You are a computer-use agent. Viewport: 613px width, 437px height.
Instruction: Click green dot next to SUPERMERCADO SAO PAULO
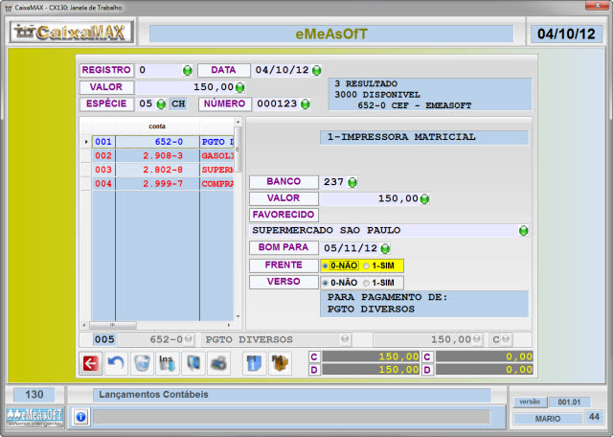[x=523, y=231]
